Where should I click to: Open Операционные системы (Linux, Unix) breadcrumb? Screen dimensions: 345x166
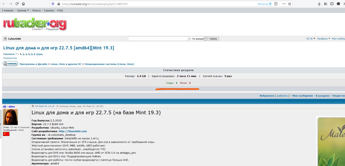click(109, 64)
